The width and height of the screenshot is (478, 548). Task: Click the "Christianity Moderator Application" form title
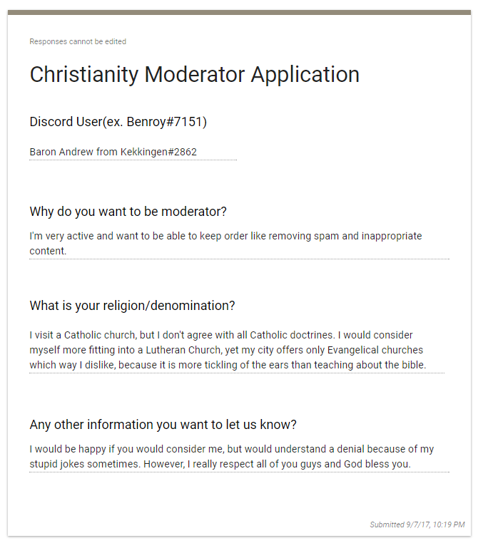pos(194,75)
